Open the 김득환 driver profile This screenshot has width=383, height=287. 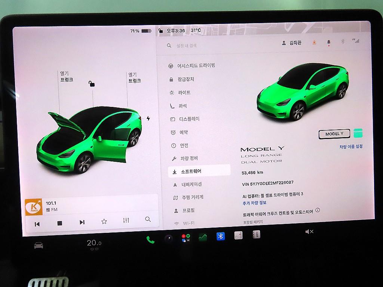click(x=292, y=43)
